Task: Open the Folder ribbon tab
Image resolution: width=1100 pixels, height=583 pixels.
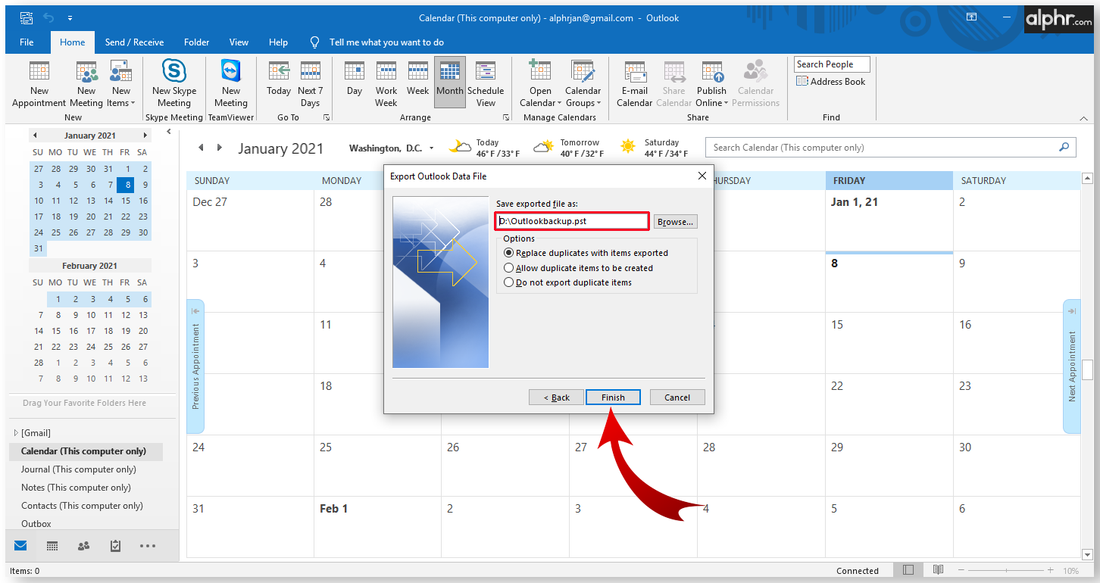Action: point(196,42)
